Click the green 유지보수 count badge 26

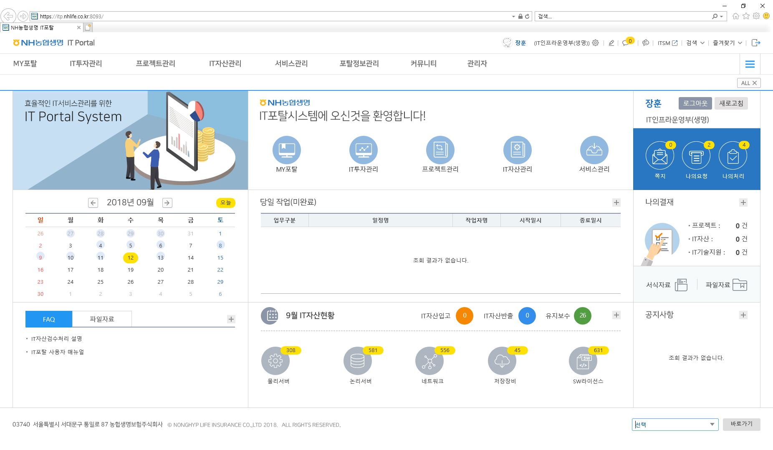(x=583, y=315)
